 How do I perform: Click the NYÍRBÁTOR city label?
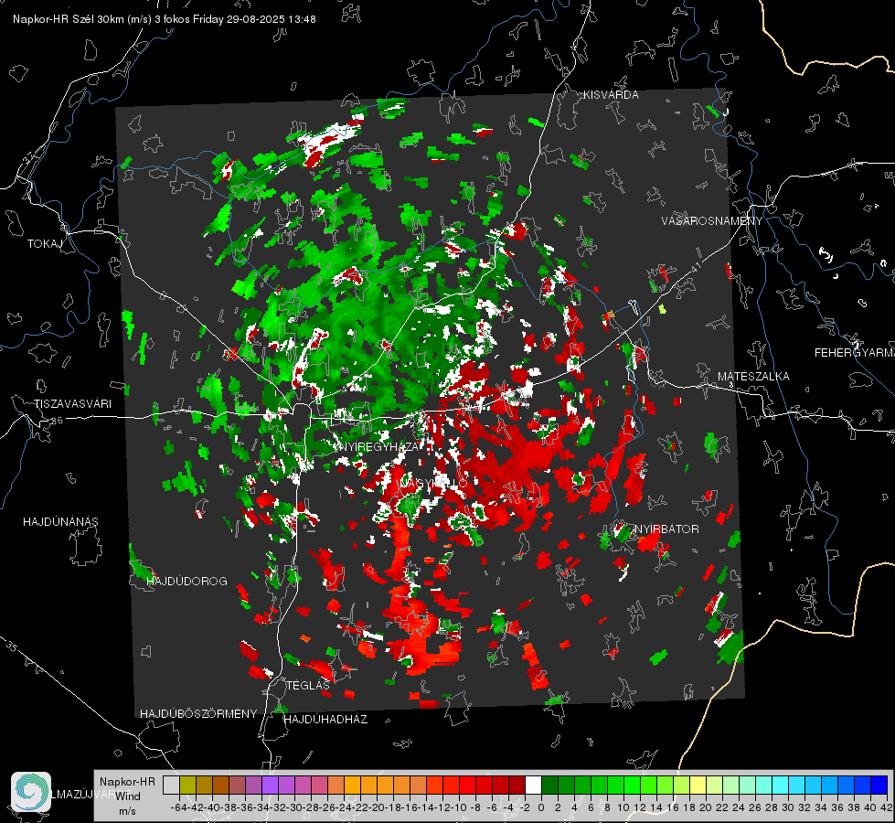point(666,529)
